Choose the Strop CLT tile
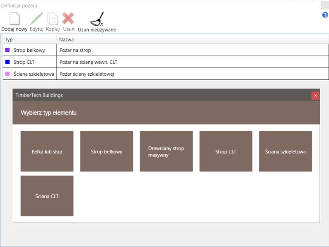This screenshot has height=247, width=329. 226,151
